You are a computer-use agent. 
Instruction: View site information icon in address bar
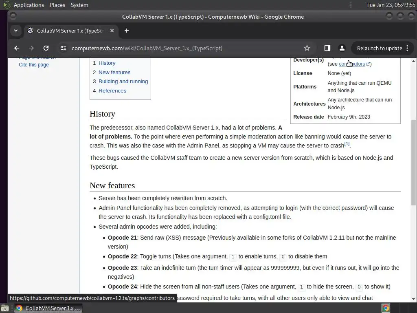click(63, 48)
